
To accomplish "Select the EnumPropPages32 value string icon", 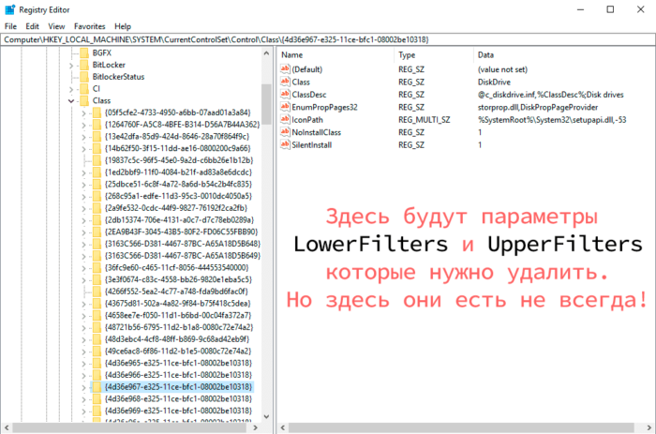I will (x=285, y=107).
